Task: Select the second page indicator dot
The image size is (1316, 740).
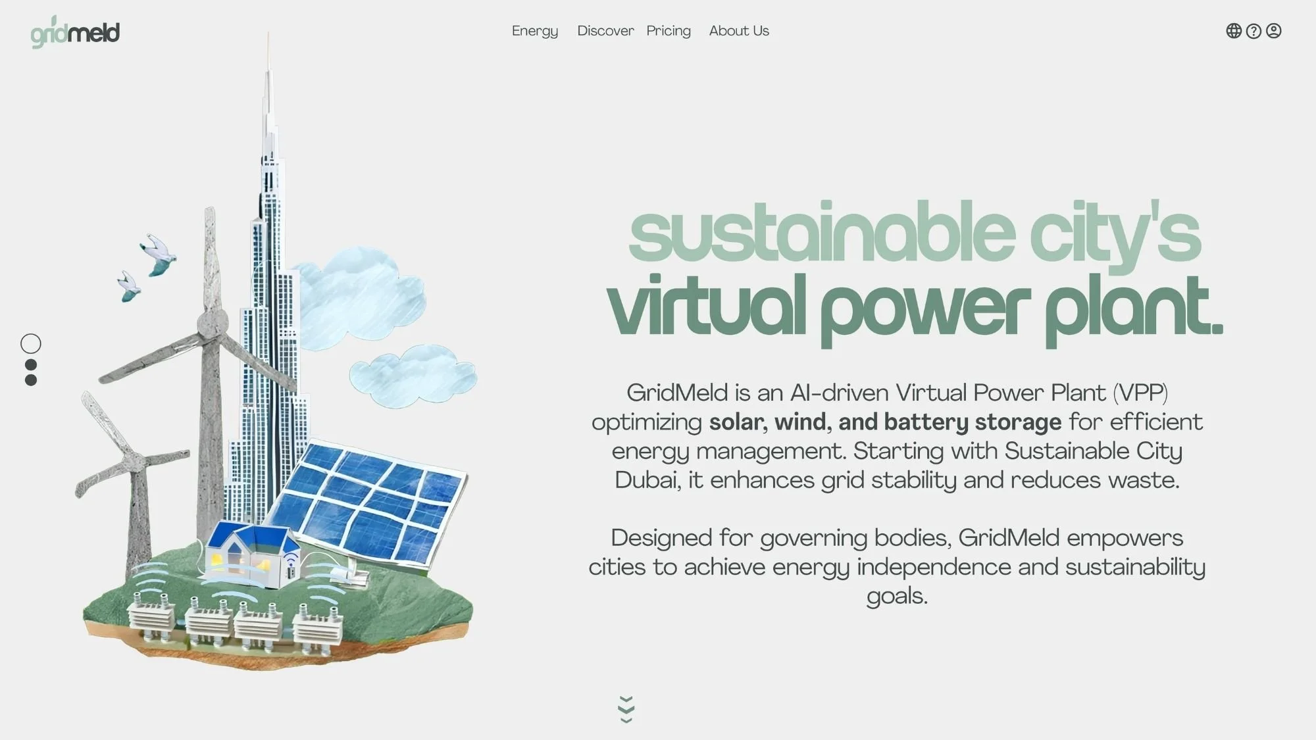Action: (x=31, y=364)
